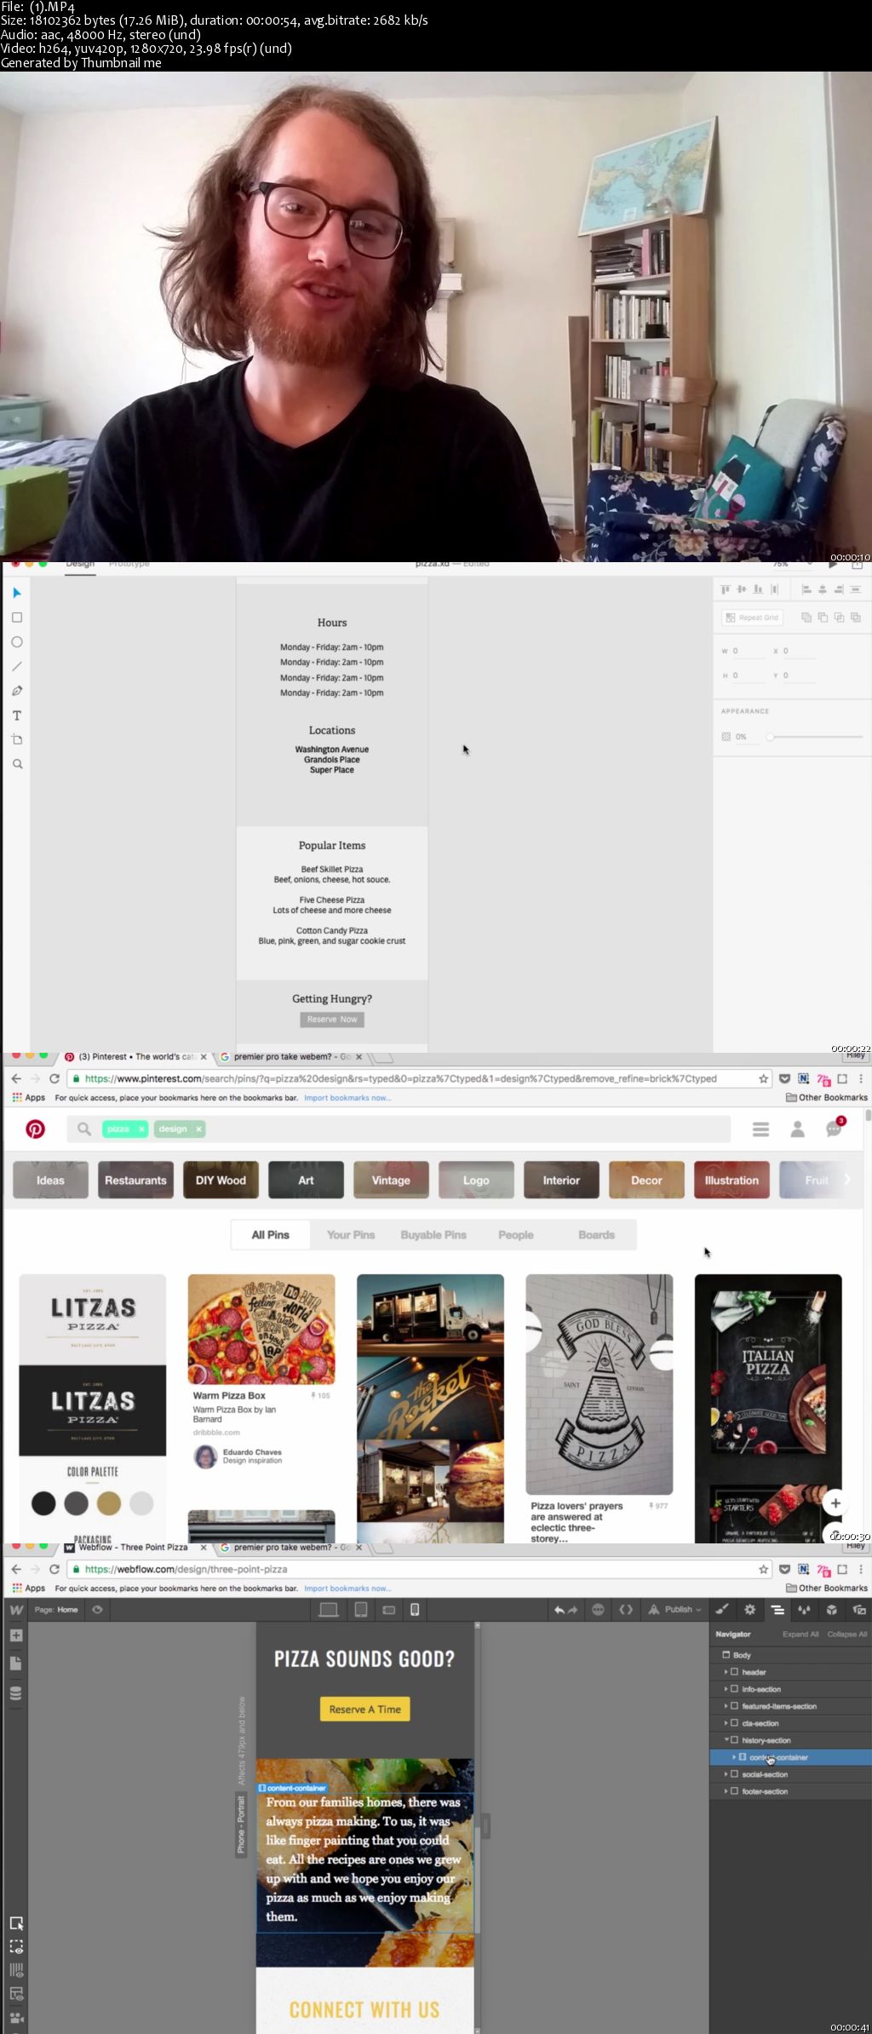Viewport: 872px width, 2034px height.
Task: Switch Webflow to desktop breakpoint view
Action: pos(328,1610)
